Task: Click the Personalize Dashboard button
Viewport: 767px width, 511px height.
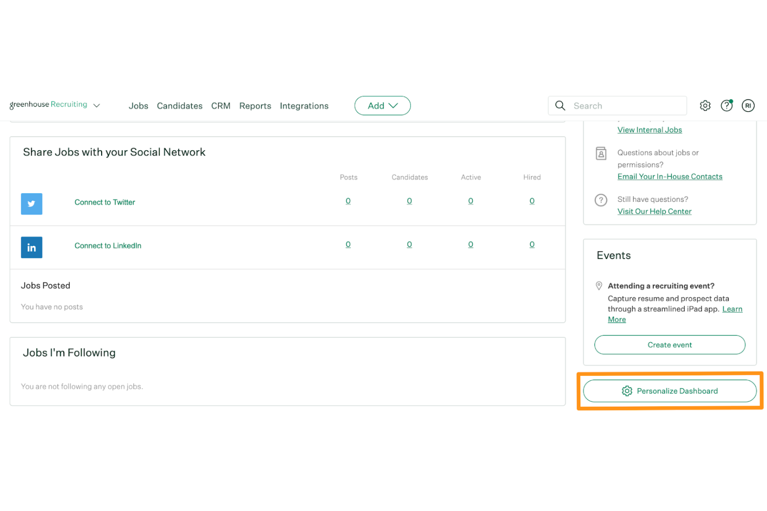Action: (670, 391)
